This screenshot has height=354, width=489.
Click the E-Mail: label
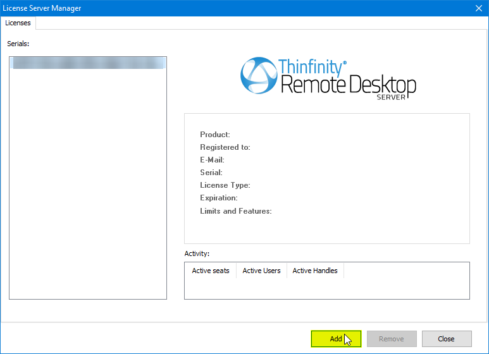coord(212,160)
